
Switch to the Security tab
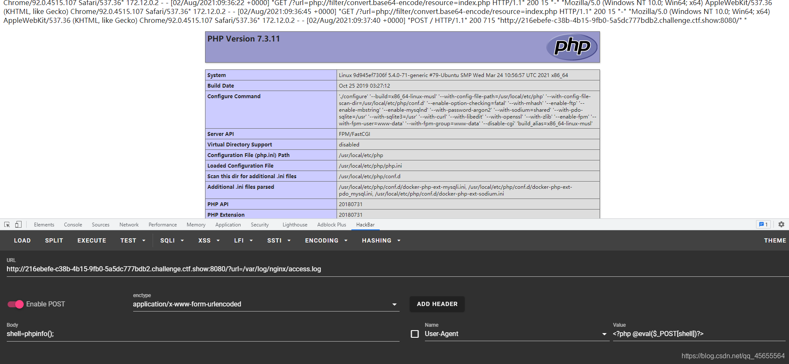260,225
